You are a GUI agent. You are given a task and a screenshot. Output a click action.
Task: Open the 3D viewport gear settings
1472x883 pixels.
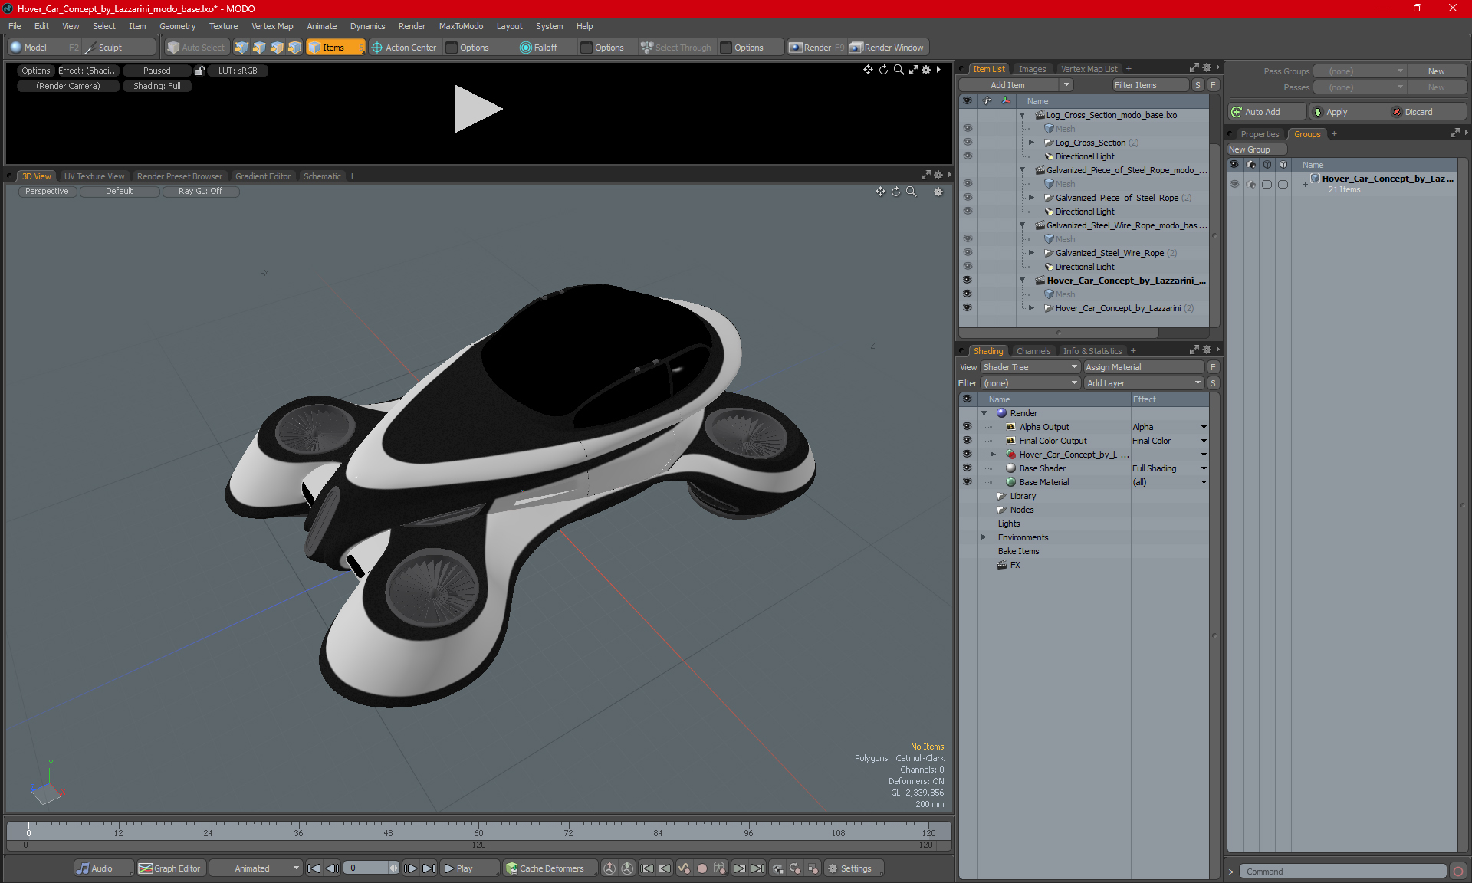coord(938,192)
